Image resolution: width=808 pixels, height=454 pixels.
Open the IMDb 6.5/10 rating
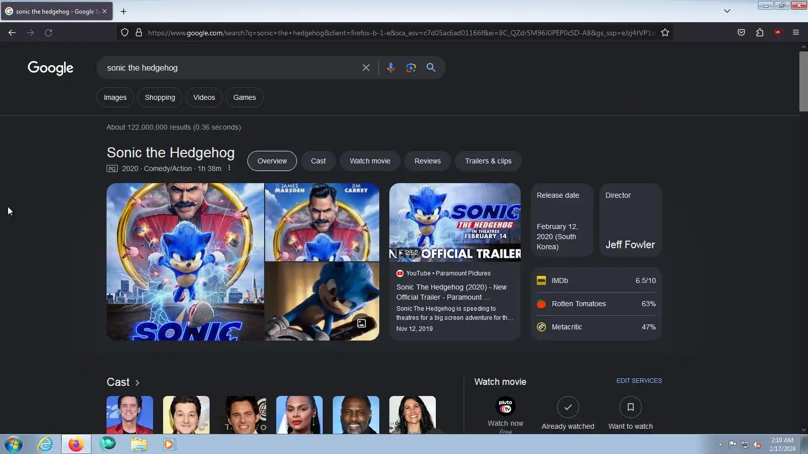tap(596, 280)
